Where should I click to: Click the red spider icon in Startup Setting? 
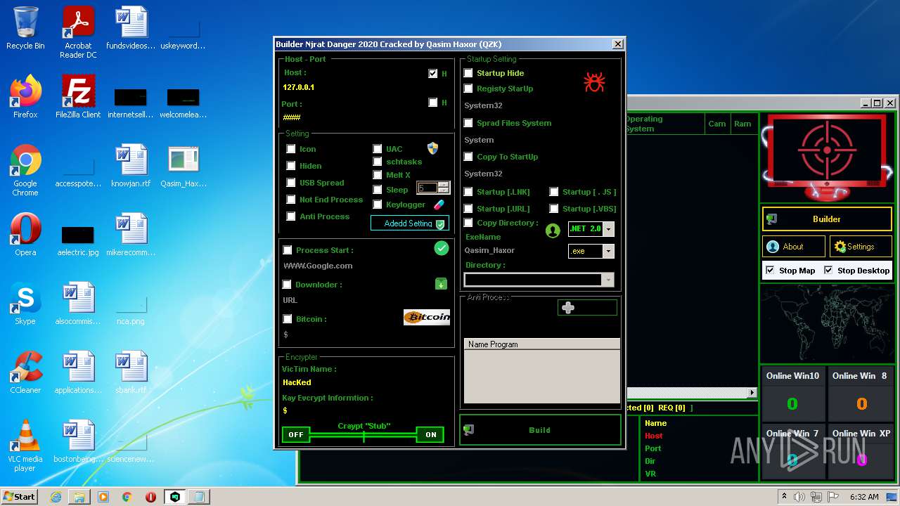pos(594,82)
